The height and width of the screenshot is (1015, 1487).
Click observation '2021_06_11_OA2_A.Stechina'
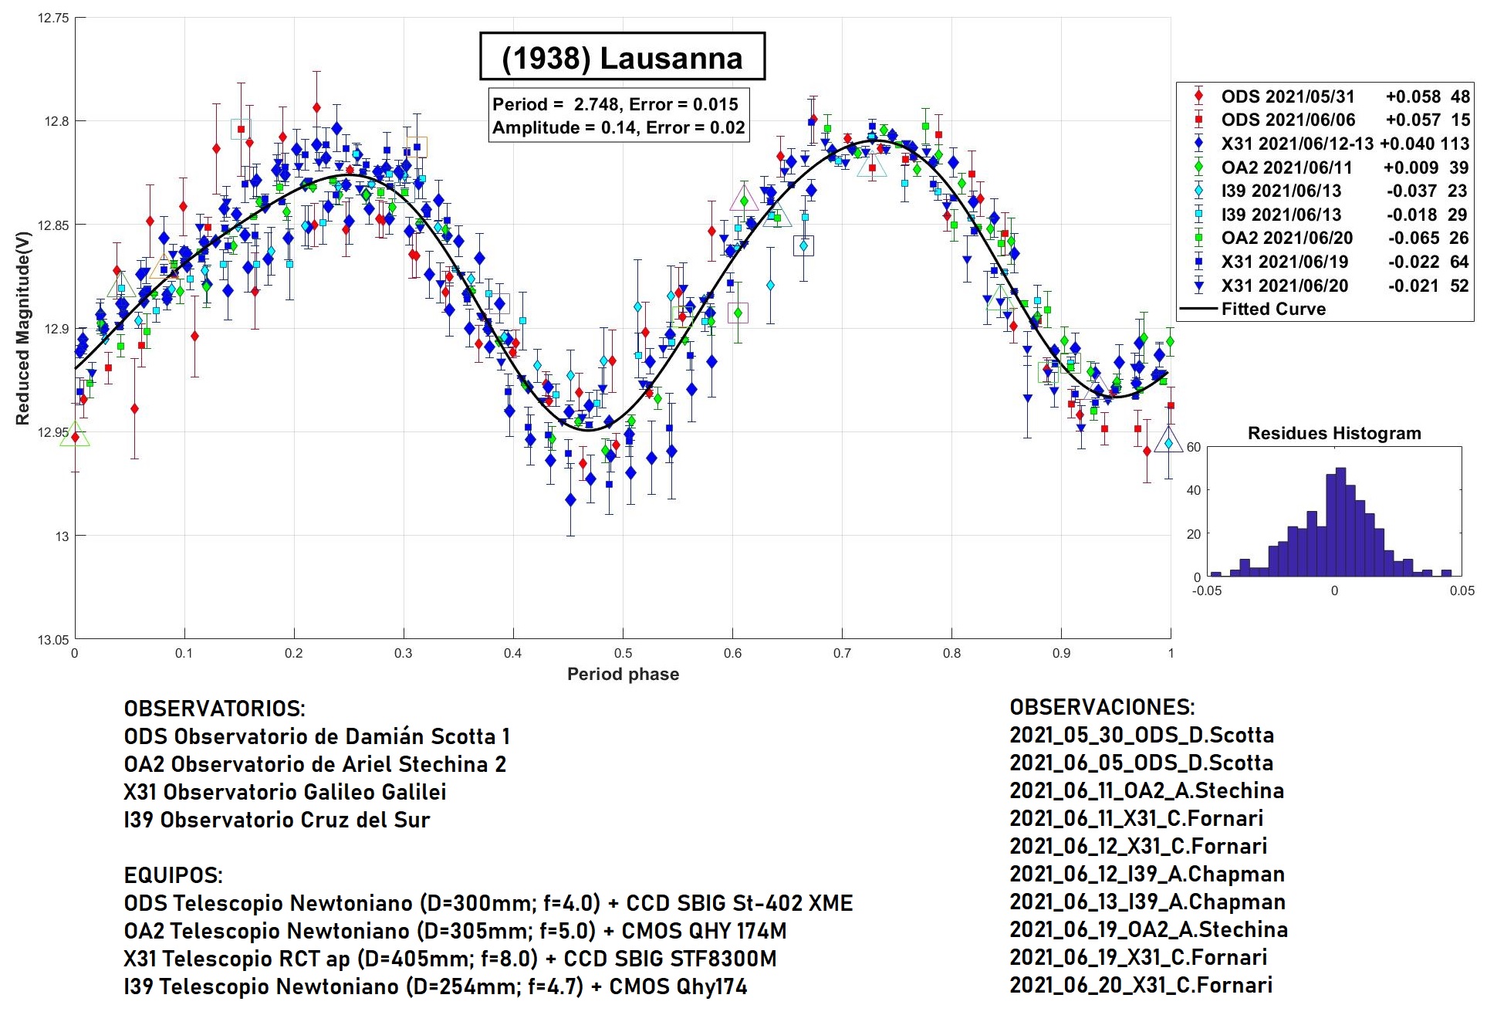coord(1147,790)
